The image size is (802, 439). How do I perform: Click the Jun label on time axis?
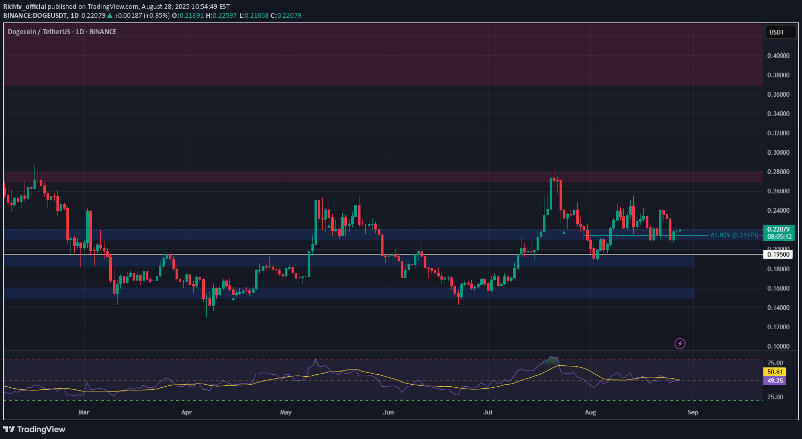point(388,412)
